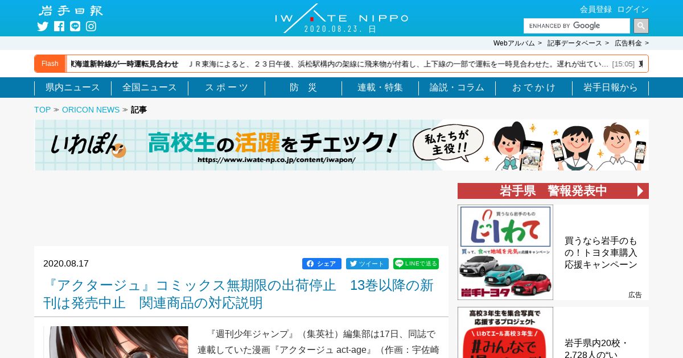Open 論説・コラム menu
Viewport: 683px width, 358px height.
pos(457,88)
